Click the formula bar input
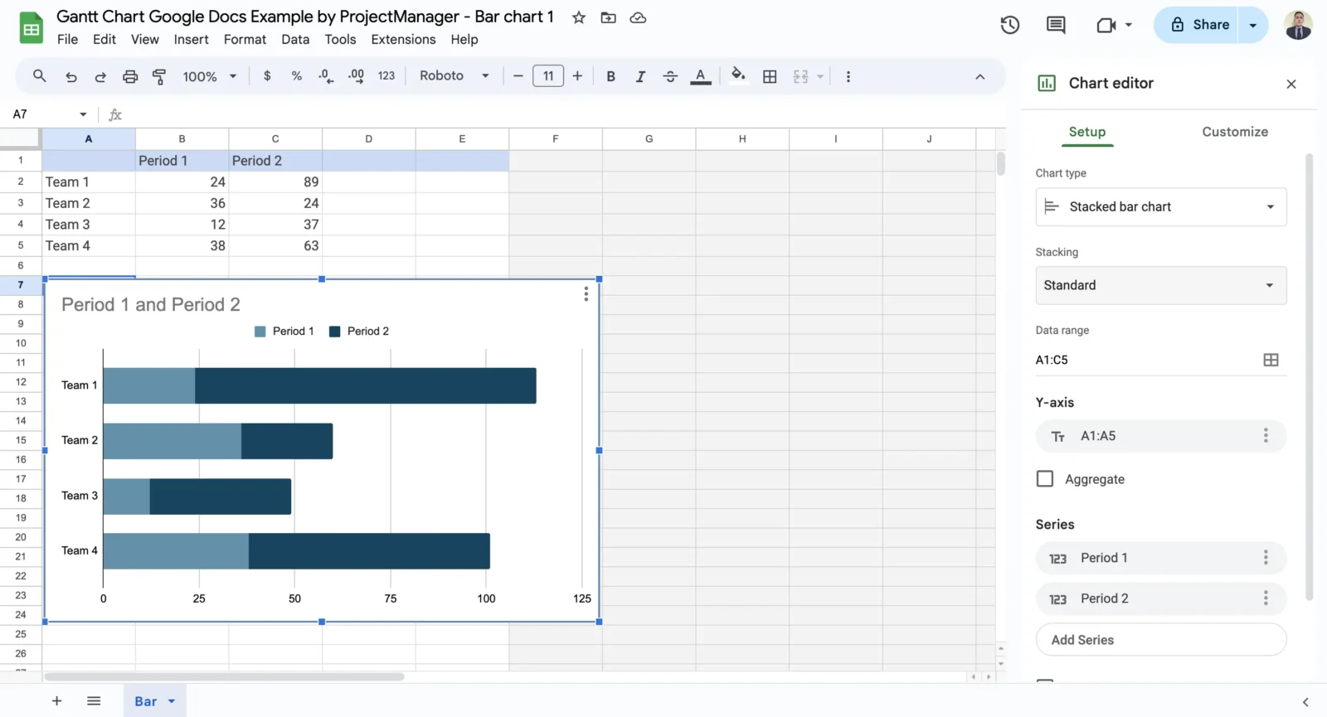The image size is (1327, 717). coord(564,114)
